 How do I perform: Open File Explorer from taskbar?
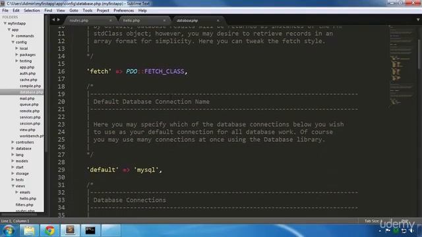pyautogui.click(x=29, y=230)
